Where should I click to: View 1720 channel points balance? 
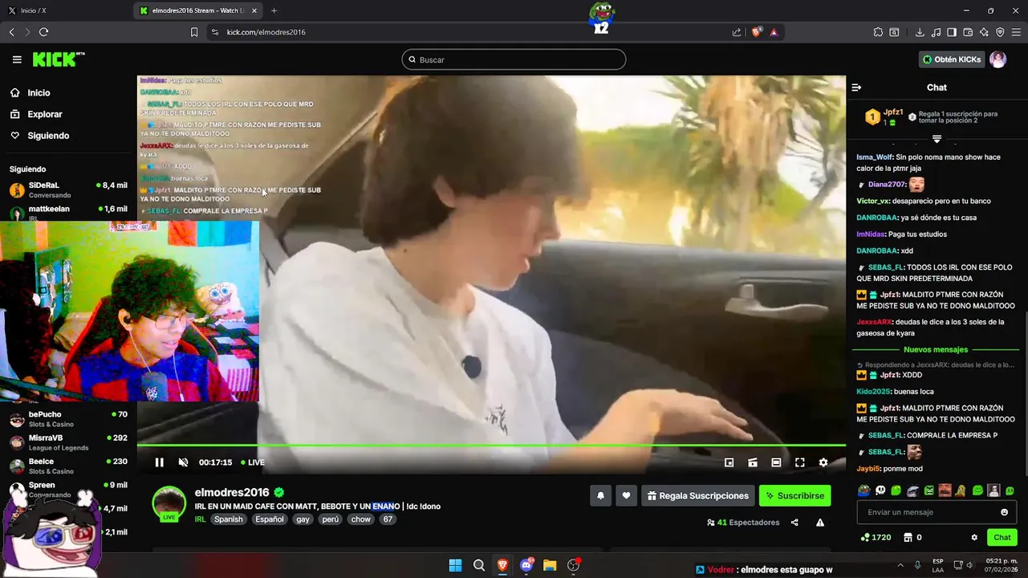coord(876,538)
